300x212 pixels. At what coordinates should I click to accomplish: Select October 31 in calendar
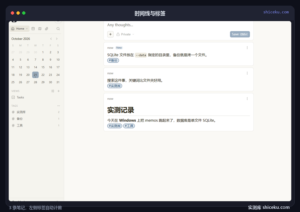point(58,82)
